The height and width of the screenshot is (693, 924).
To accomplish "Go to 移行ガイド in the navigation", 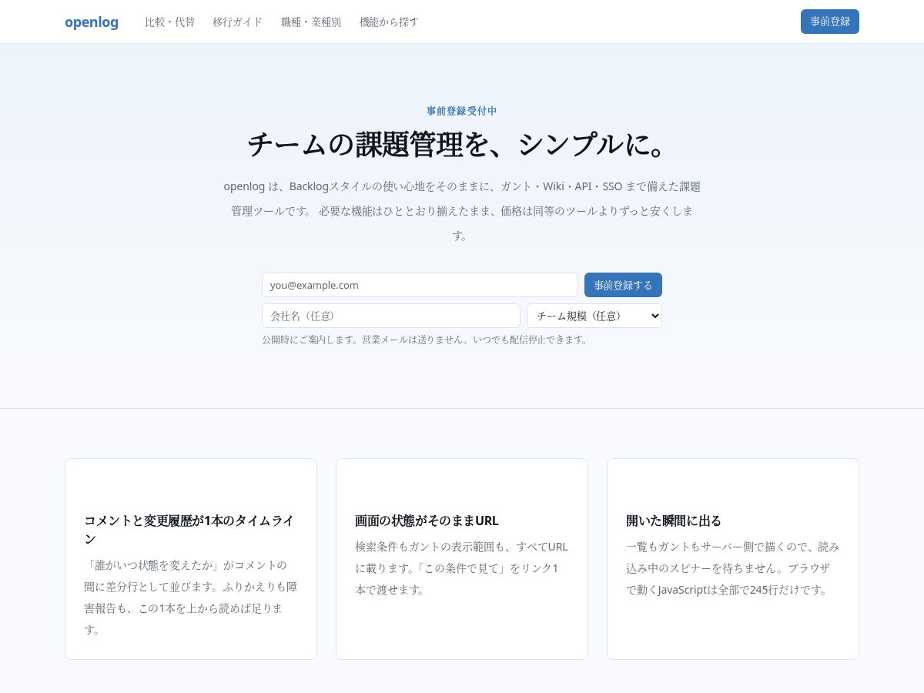I will (x=237, y=22).
